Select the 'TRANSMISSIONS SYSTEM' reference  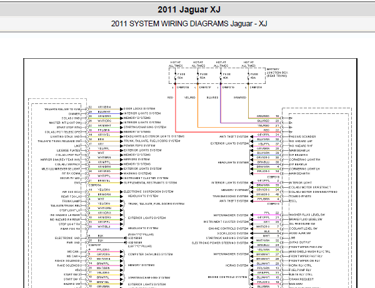coord(230,197)
